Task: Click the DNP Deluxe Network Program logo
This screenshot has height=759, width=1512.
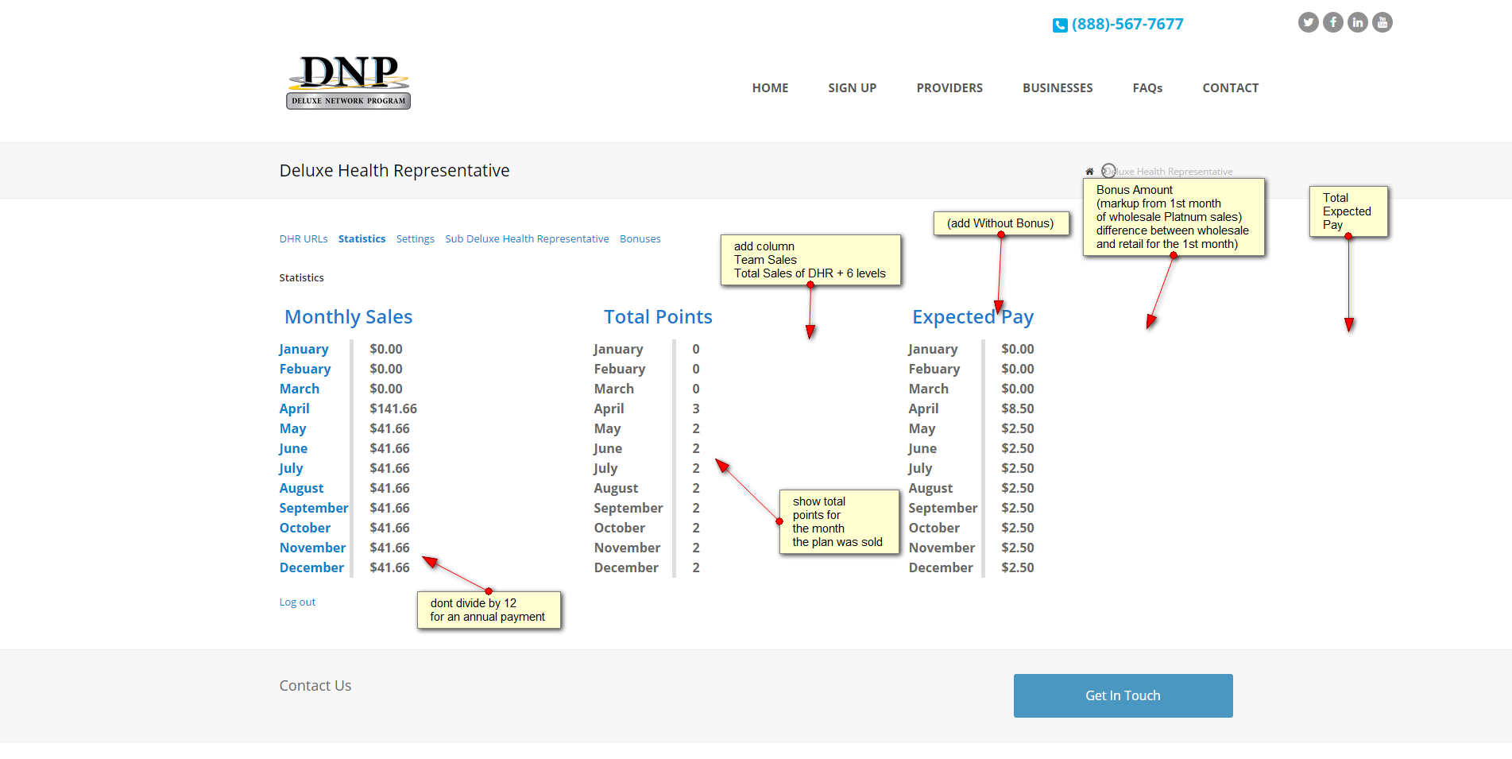Action: [x=348, y=82]
